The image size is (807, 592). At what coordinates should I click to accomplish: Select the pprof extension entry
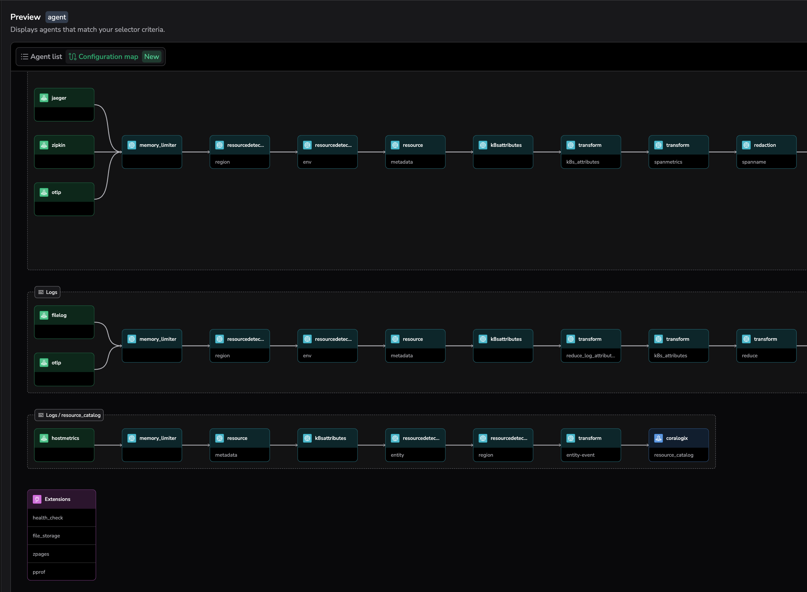[x=39, y=572]
